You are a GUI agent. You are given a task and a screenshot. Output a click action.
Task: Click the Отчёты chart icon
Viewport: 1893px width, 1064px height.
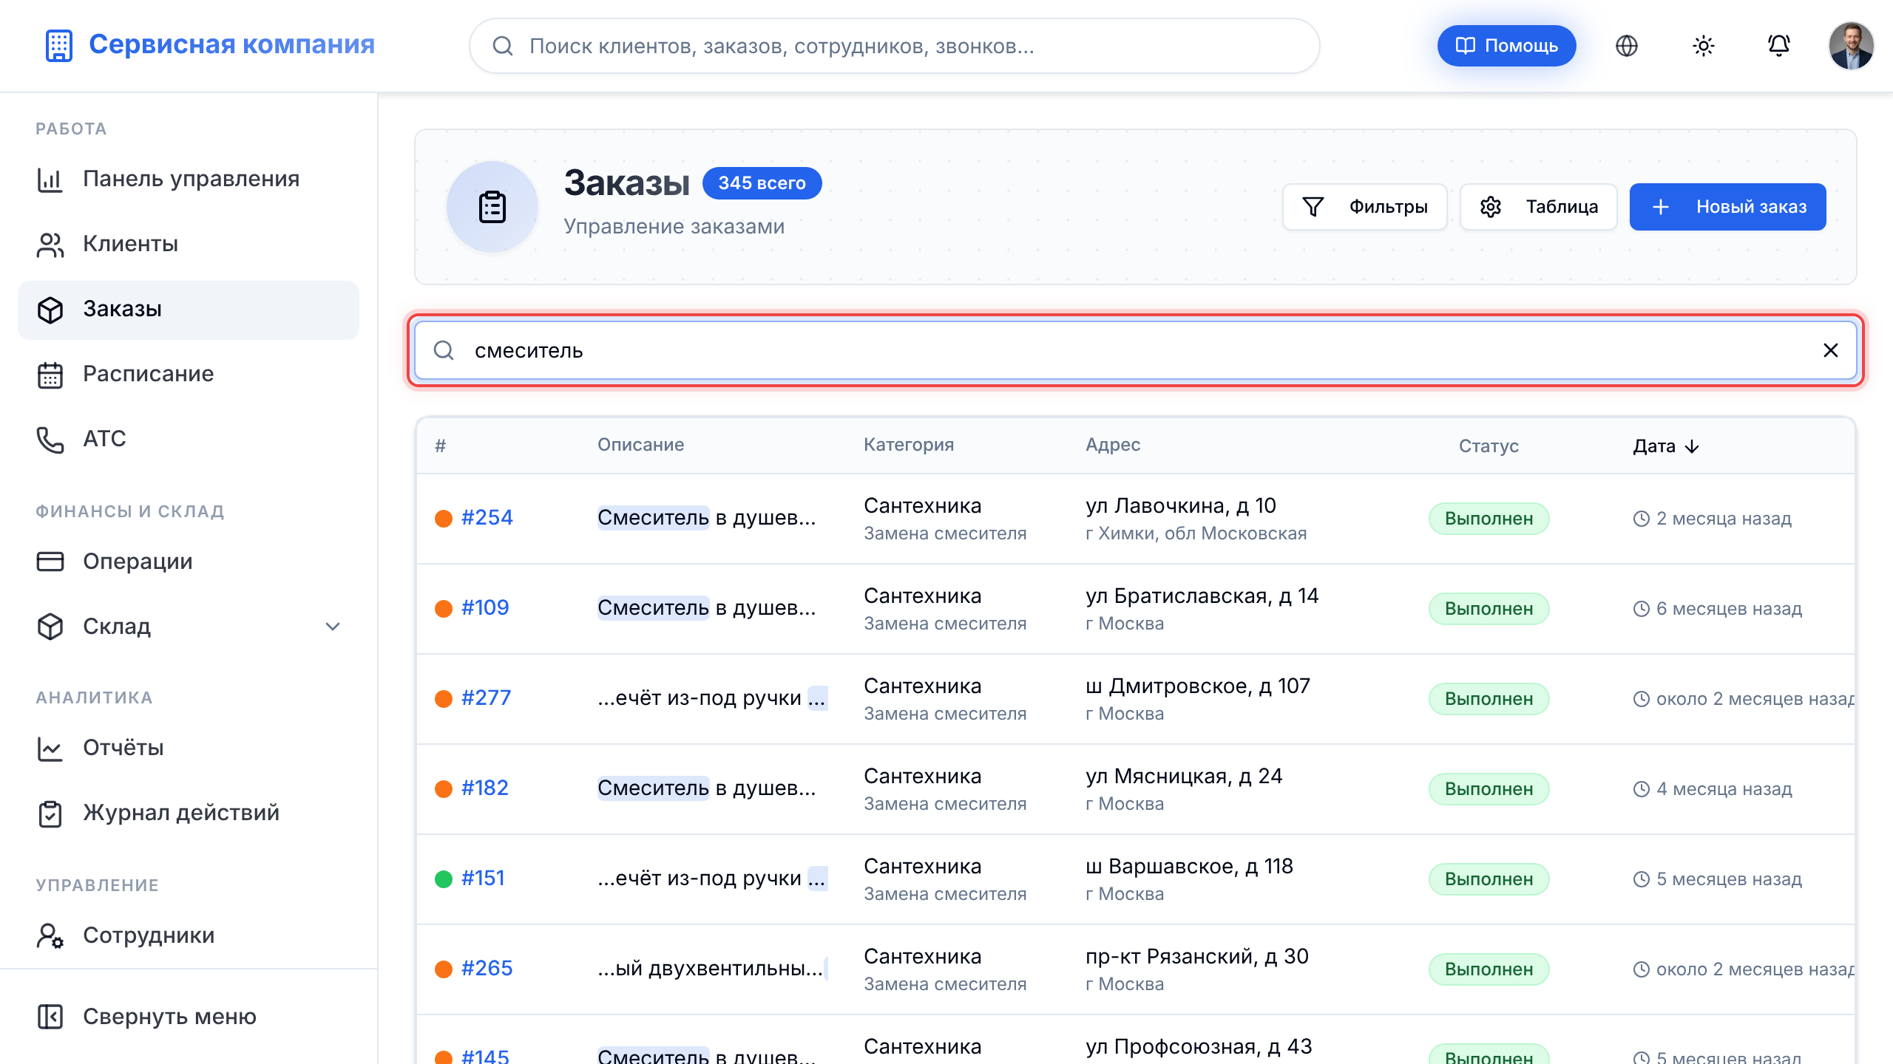[x=50, y=748]
